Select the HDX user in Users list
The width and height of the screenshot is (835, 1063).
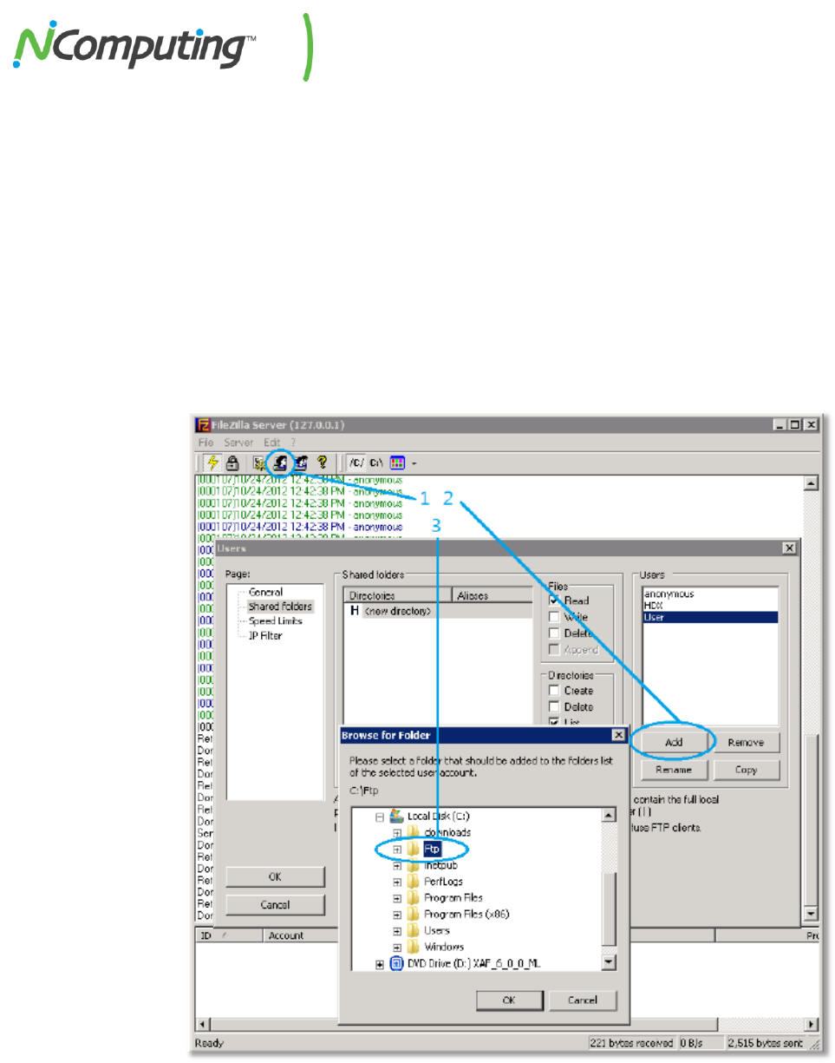pos(709,606)
